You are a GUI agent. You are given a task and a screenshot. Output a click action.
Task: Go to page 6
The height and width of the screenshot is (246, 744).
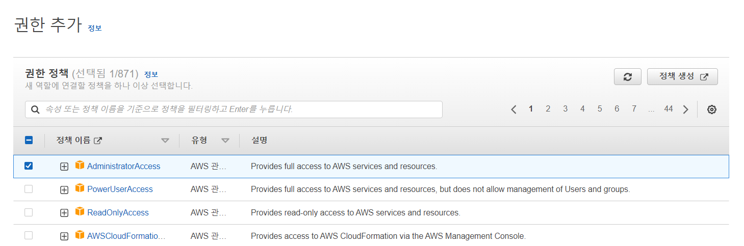click(617, 108)
